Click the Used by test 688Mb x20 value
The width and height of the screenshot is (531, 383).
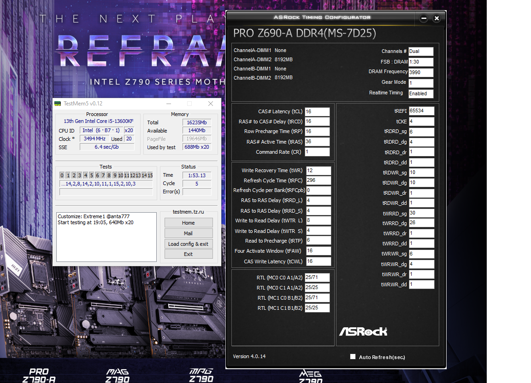pyautogui.click(x=197, y=147)
